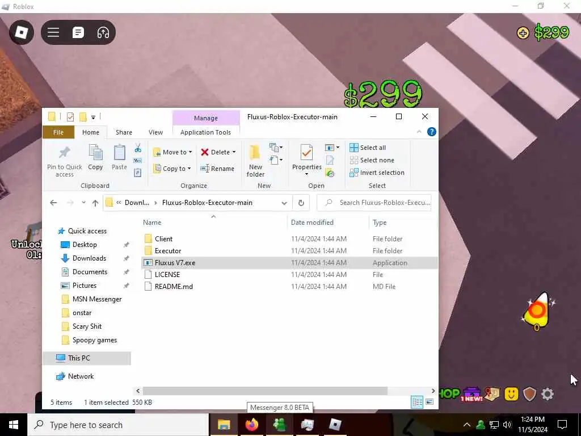Open the Application Tools tab
Image resolution: width=581 pixels, height=436 pixels.
click(205, 132)
